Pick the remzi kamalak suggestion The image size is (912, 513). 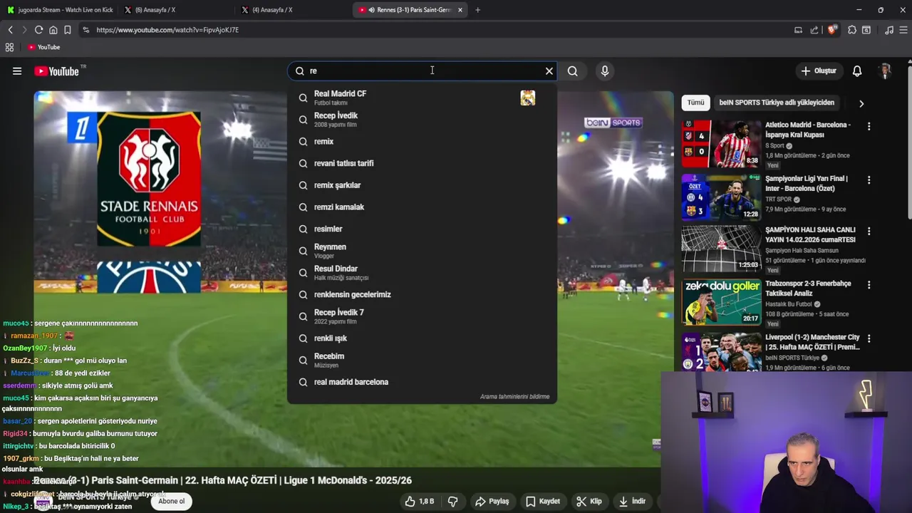coord(422,207)
